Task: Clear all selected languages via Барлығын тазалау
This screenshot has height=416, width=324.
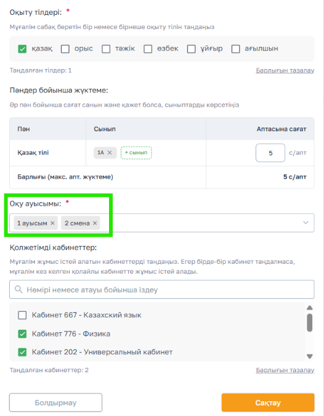Action: [x=285, y=71]
